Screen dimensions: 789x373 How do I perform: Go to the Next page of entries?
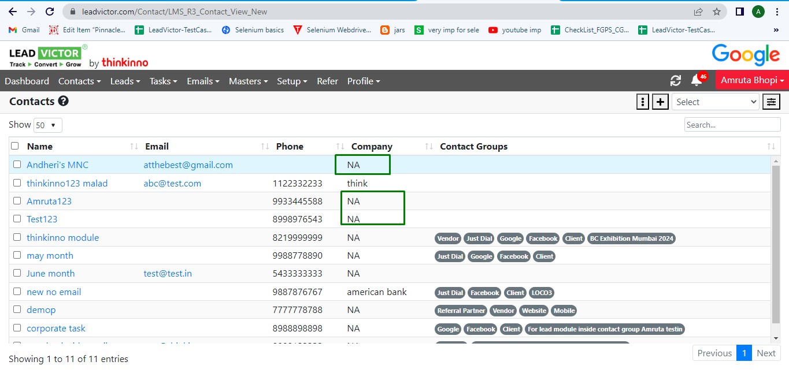tap(766, 353)
